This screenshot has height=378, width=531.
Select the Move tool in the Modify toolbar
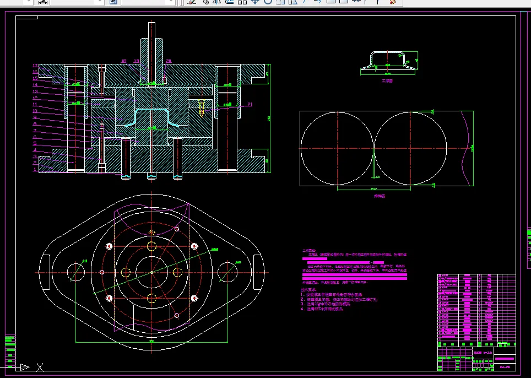tap(254, 2)
